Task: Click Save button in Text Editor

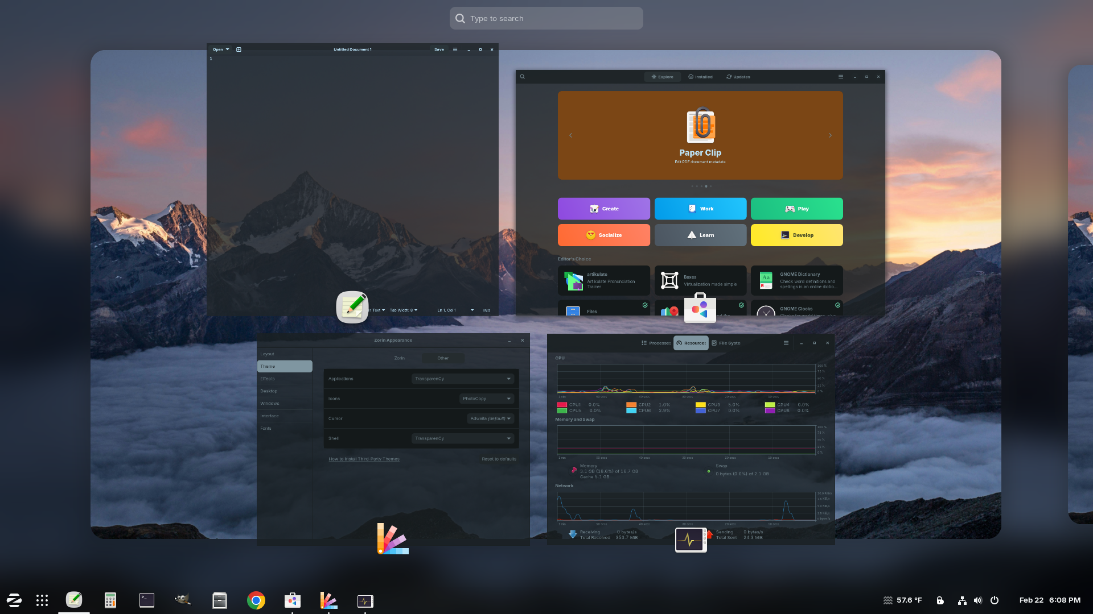Action: (439, 49)
